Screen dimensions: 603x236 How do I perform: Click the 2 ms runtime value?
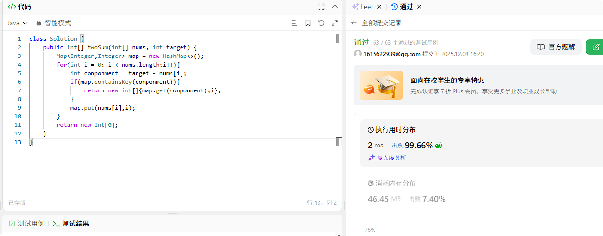(375, 145)
